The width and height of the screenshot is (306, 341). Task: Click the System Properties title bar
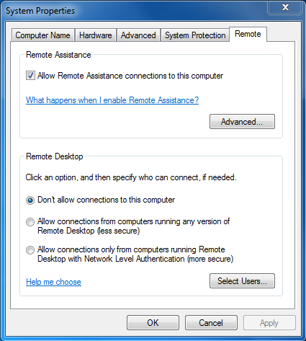click(x=135, y=11)
